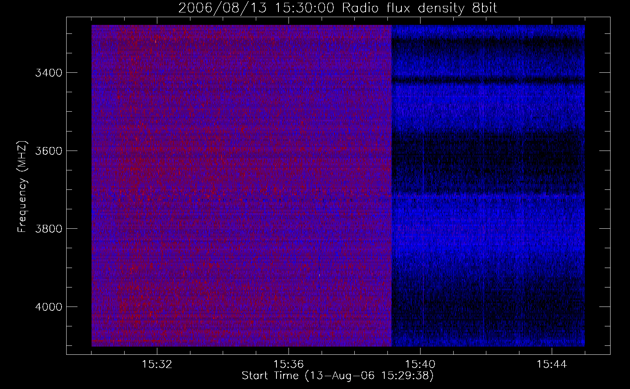The width and height of the screenshot is (630, 389).
Task: Click the 3800 frequency axis label
Action: pos(49,228)
